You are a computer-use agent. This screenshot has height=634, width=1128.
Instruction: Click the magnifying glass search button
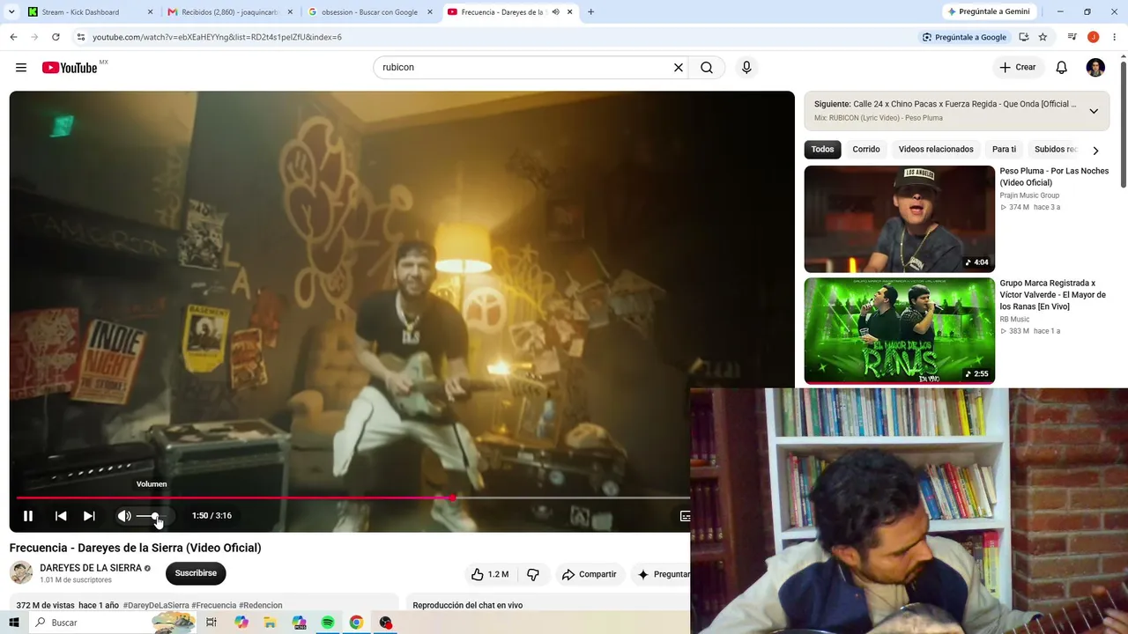click(707, 68)
